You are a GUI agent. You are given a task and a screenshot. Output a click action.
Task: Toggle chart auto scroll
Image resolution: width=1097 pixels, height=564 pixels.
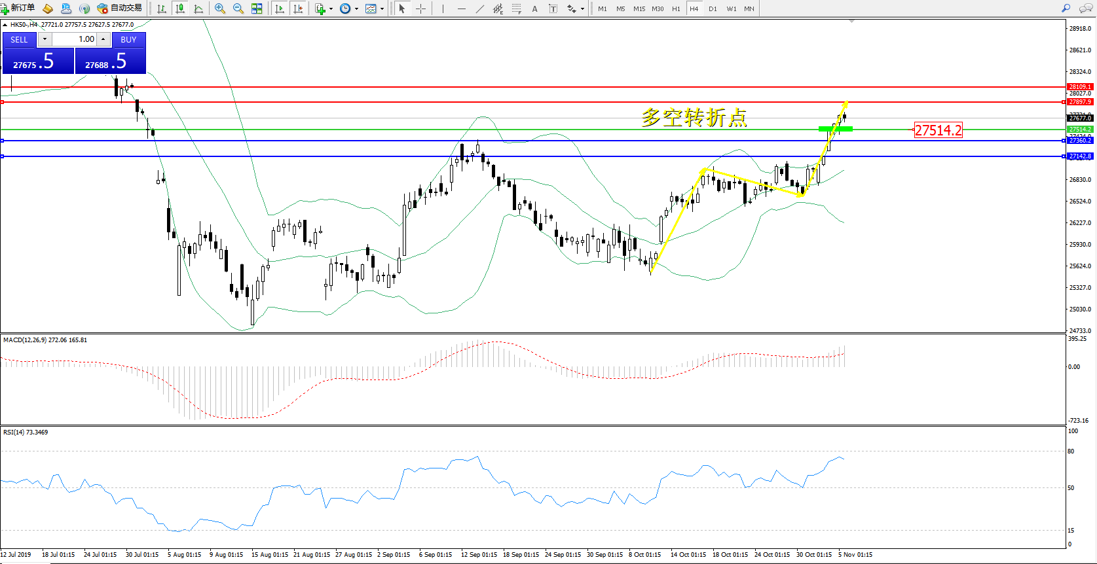(280, 9)
